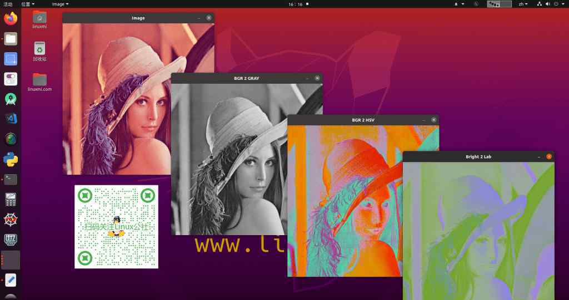The height and width of the screenshot is (300, 569).
Task: Open the 回收站 trash icon on desktop
Action: [x=39, y=52]
